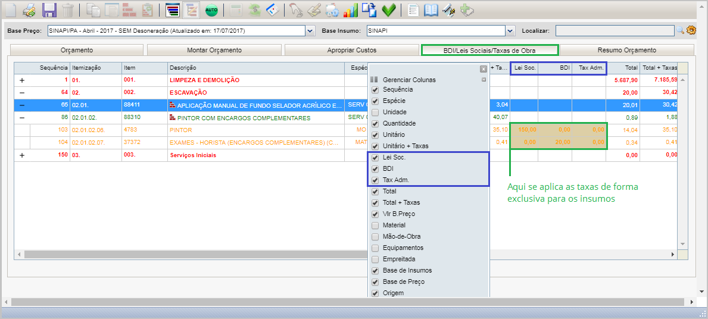Screen dimensions: 708x319
Task: Click the Gerenciar Colunas grid icon
Action: click(x=374, y=79)
